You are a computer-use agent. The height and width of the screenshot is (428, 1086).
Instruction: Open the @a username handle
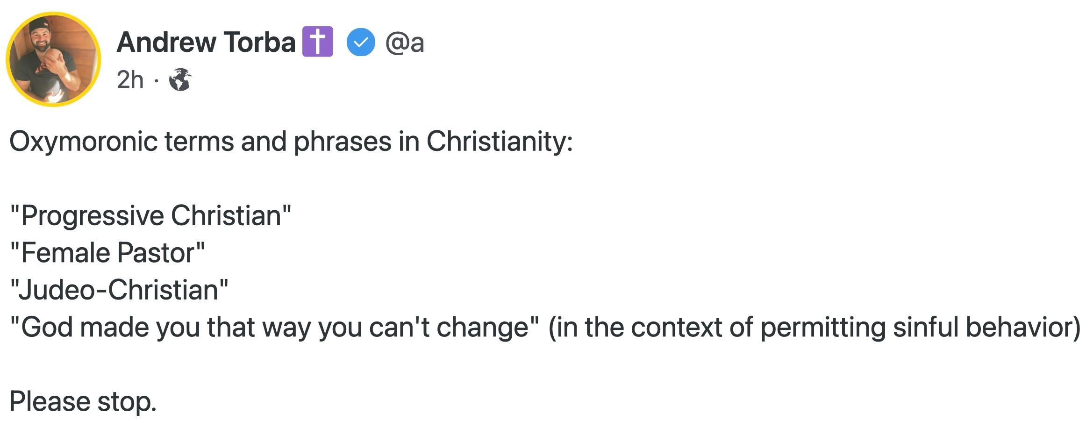point(405,43)
